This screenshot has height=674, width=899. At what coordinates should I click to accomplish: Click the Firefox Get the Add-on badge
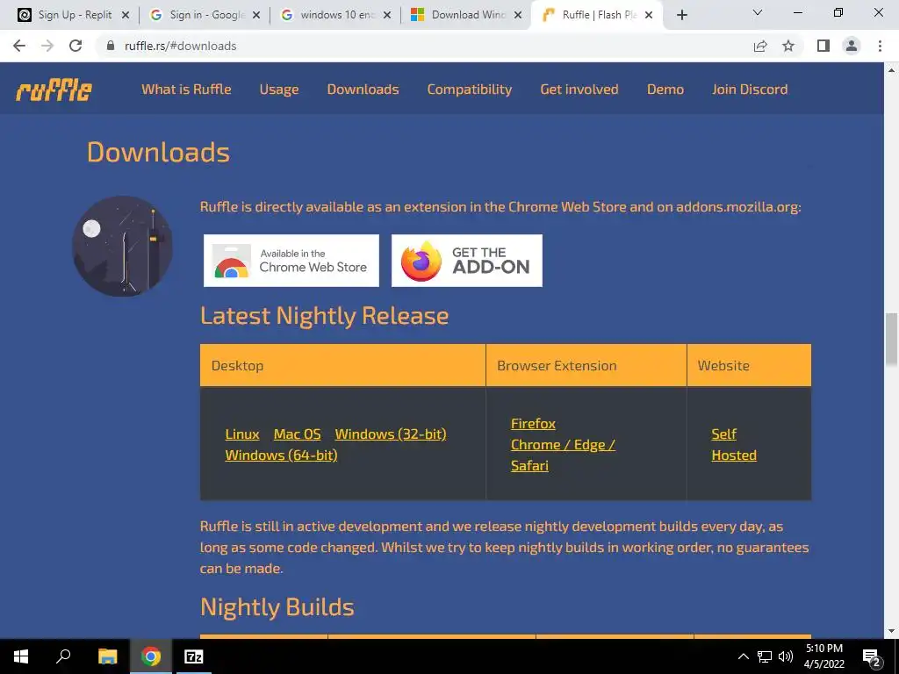[467, 261]
